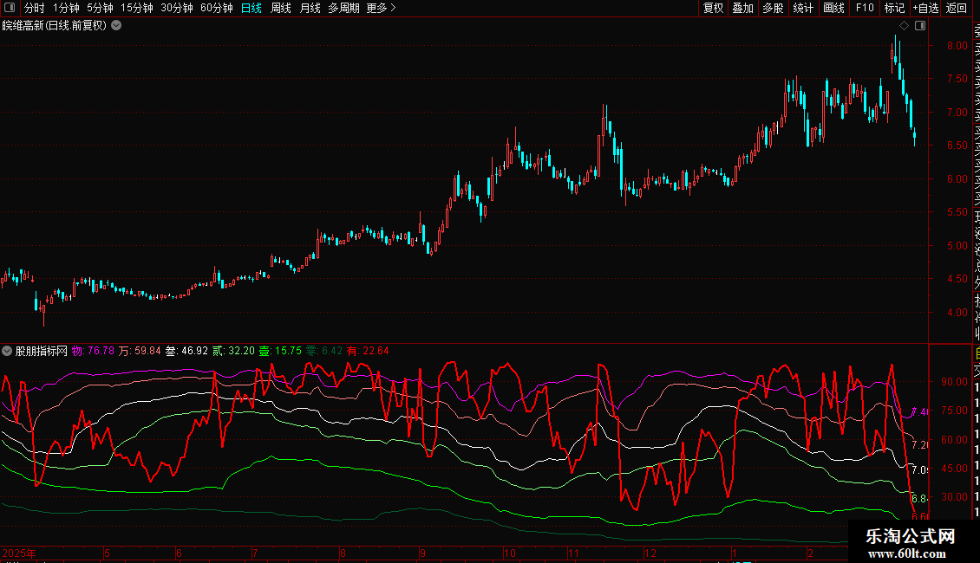Click the 叁: 46.92 indicator value
The width and height of the screenshot is (980, 563).
pyautogui.click(x=186, y=351)
